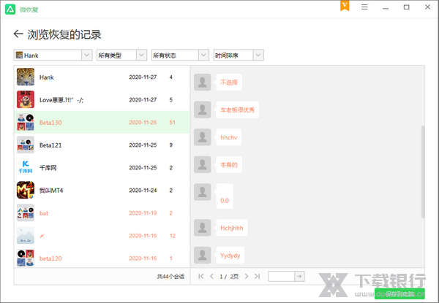
Task: Click message count 12 in list
Action: [173, 236]
